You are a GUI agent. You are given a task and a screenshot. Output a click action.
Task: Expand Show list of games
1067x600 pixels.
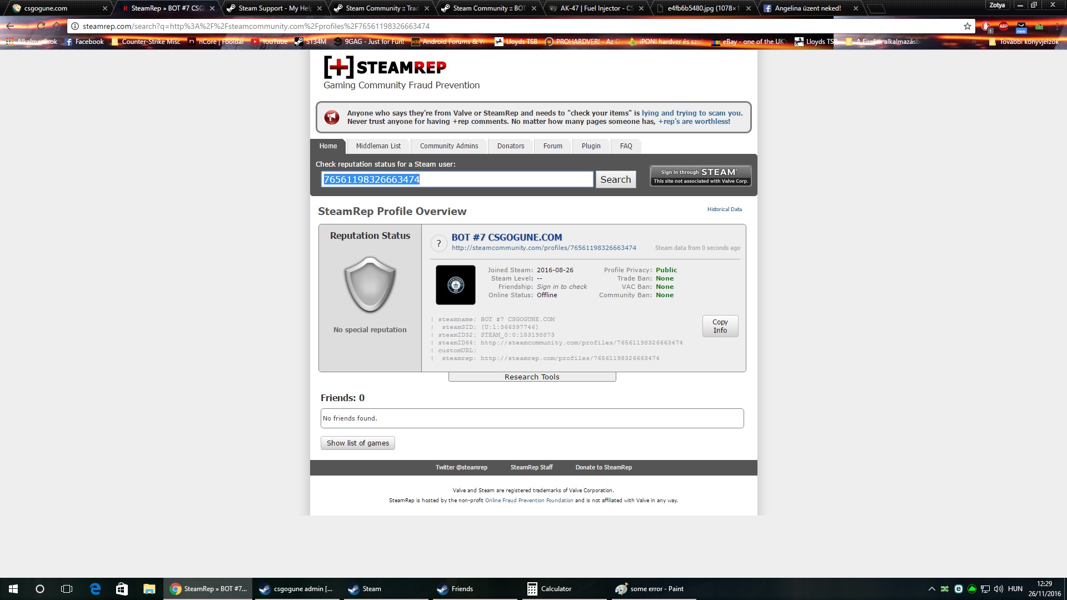point(357,443)
